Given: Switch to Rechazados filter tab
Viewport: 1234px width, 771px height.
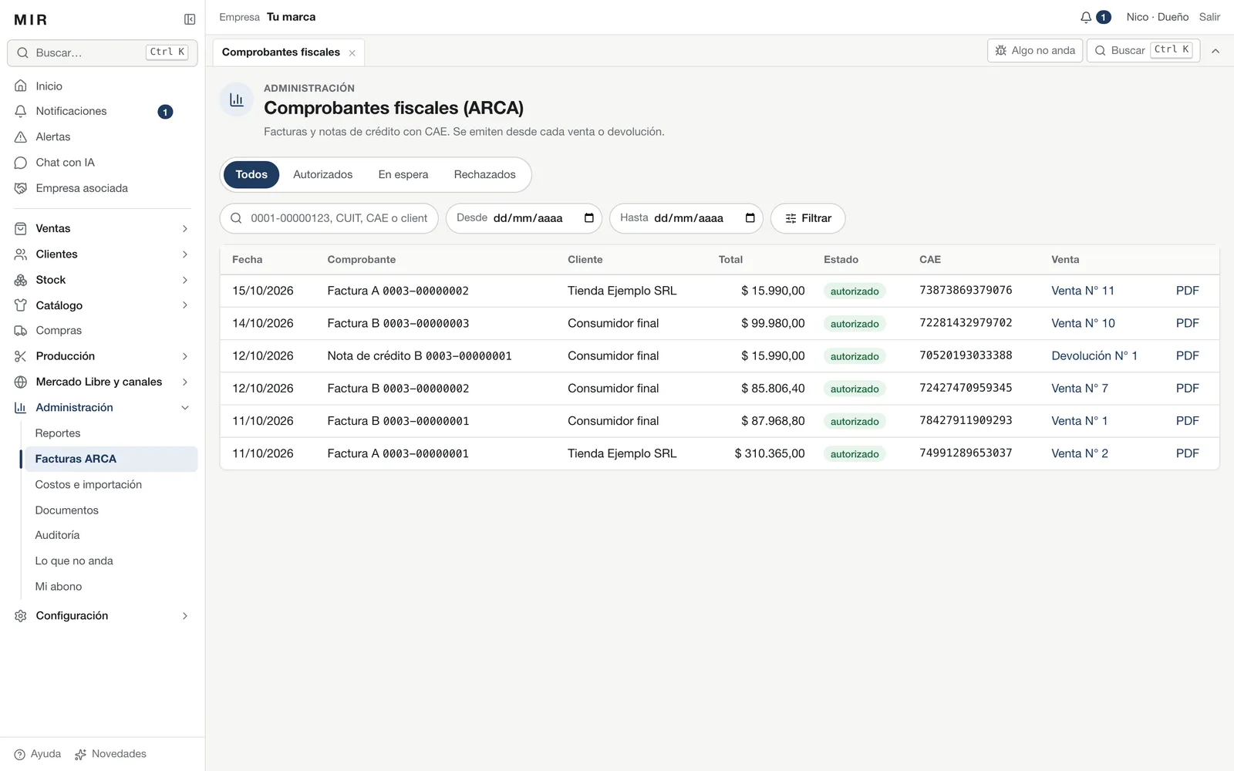Looking at the screenshot, I should coord(485,175).
